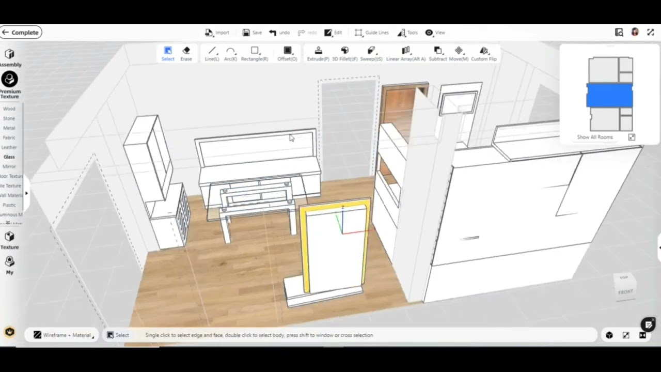Select the Stone texture category
The width and height of the screenshot is (661, 372).
pos(9,118)
